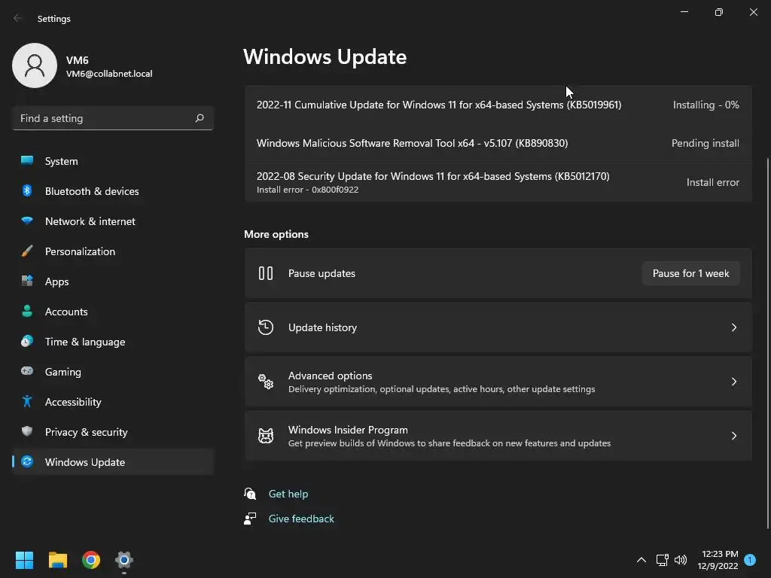
Task: Click the Give feedback link
Action: tap(301, 519)
